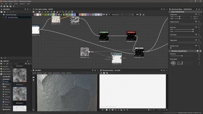Screen dimensions: 203x114
Task: Adjust the Output Size Width slider
Action: coord(180,17)
